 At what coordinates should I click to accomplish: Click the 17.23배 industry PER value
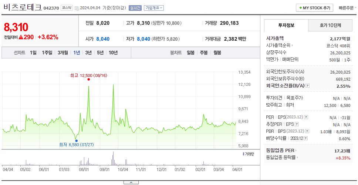(x=342, y=151)
